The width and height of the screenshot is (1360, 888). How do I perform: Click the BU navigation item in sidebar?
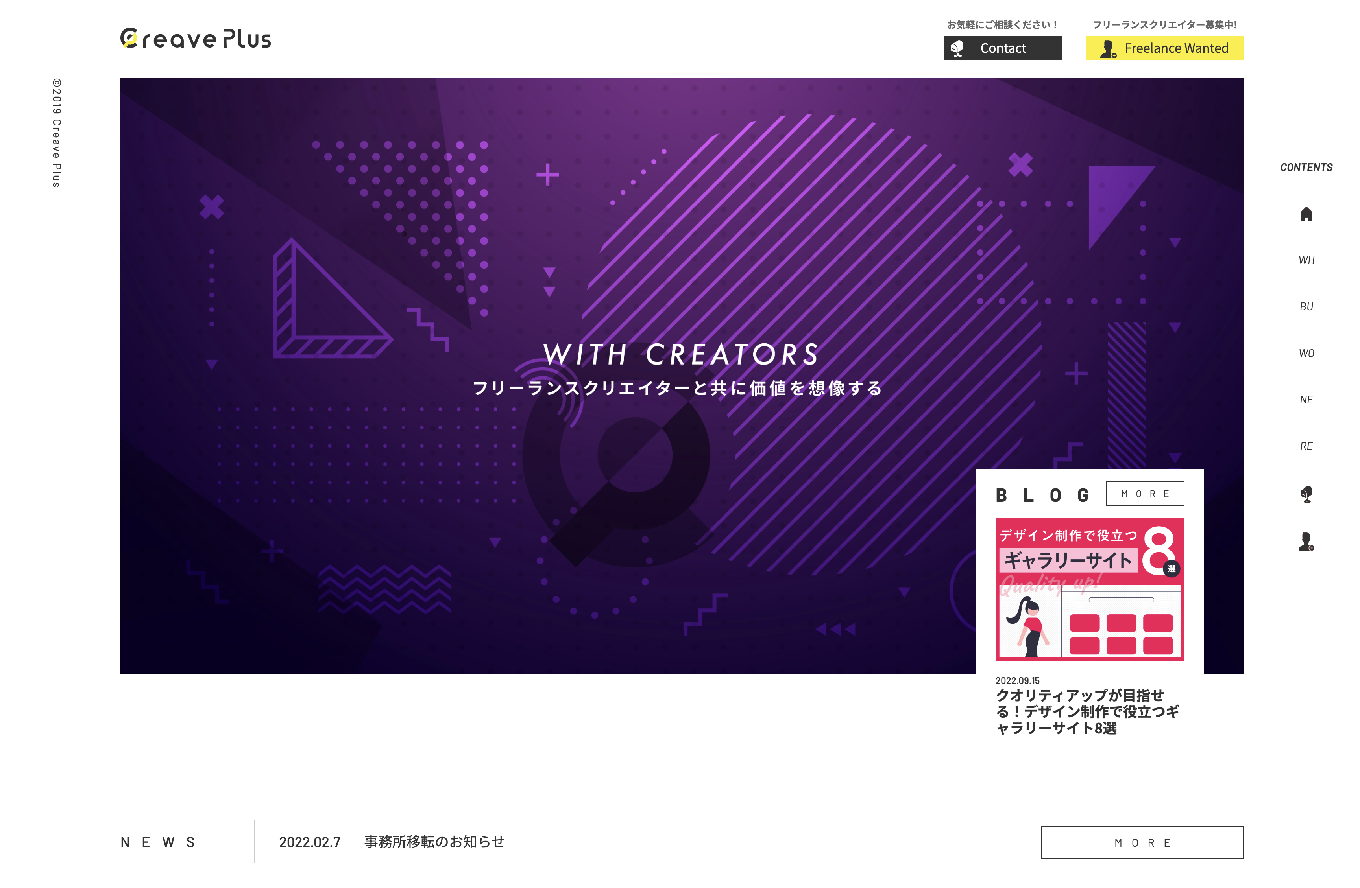click(1305, 305)
